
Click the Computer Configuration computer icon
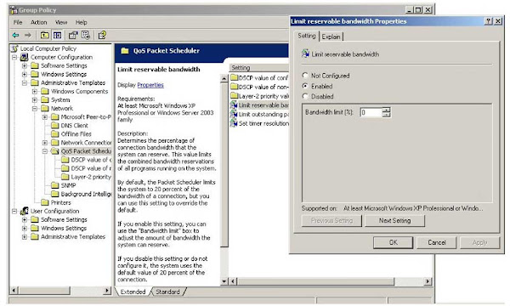pyautogui.click(x=25, y=57)
